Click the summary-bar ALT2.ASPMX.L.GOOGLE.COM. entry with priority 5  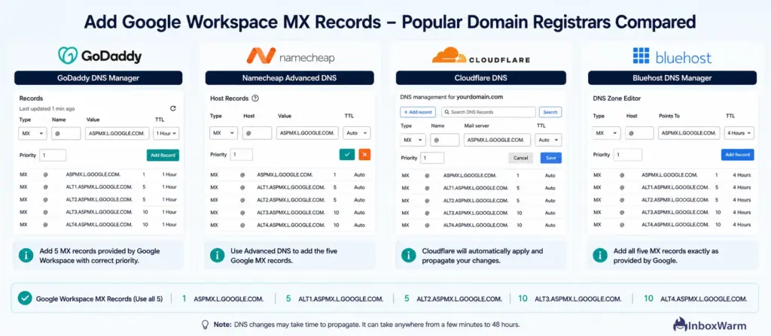[453, 298]
